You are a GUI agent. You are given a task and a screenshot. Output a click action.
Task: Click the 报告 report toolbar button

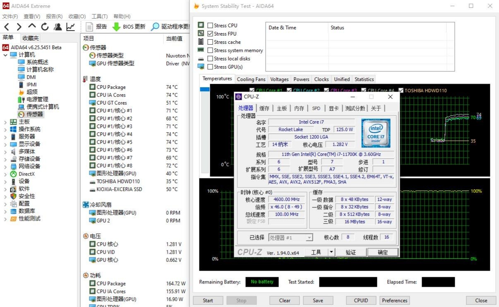pos(96,26)
